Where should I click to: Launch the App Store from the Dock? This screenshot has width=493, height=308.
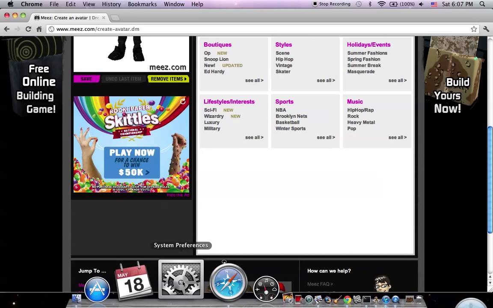(97, 289)
